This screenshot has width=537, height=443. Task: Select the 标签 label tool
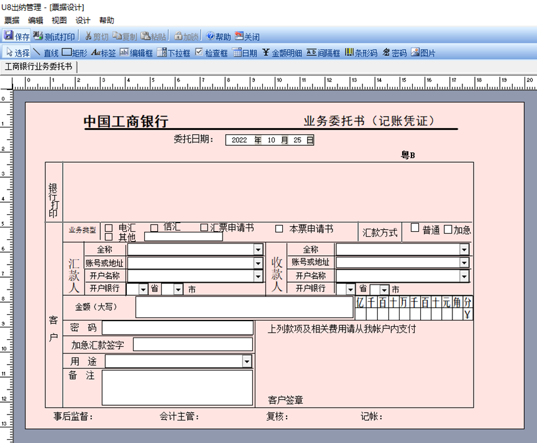point(103,52)
